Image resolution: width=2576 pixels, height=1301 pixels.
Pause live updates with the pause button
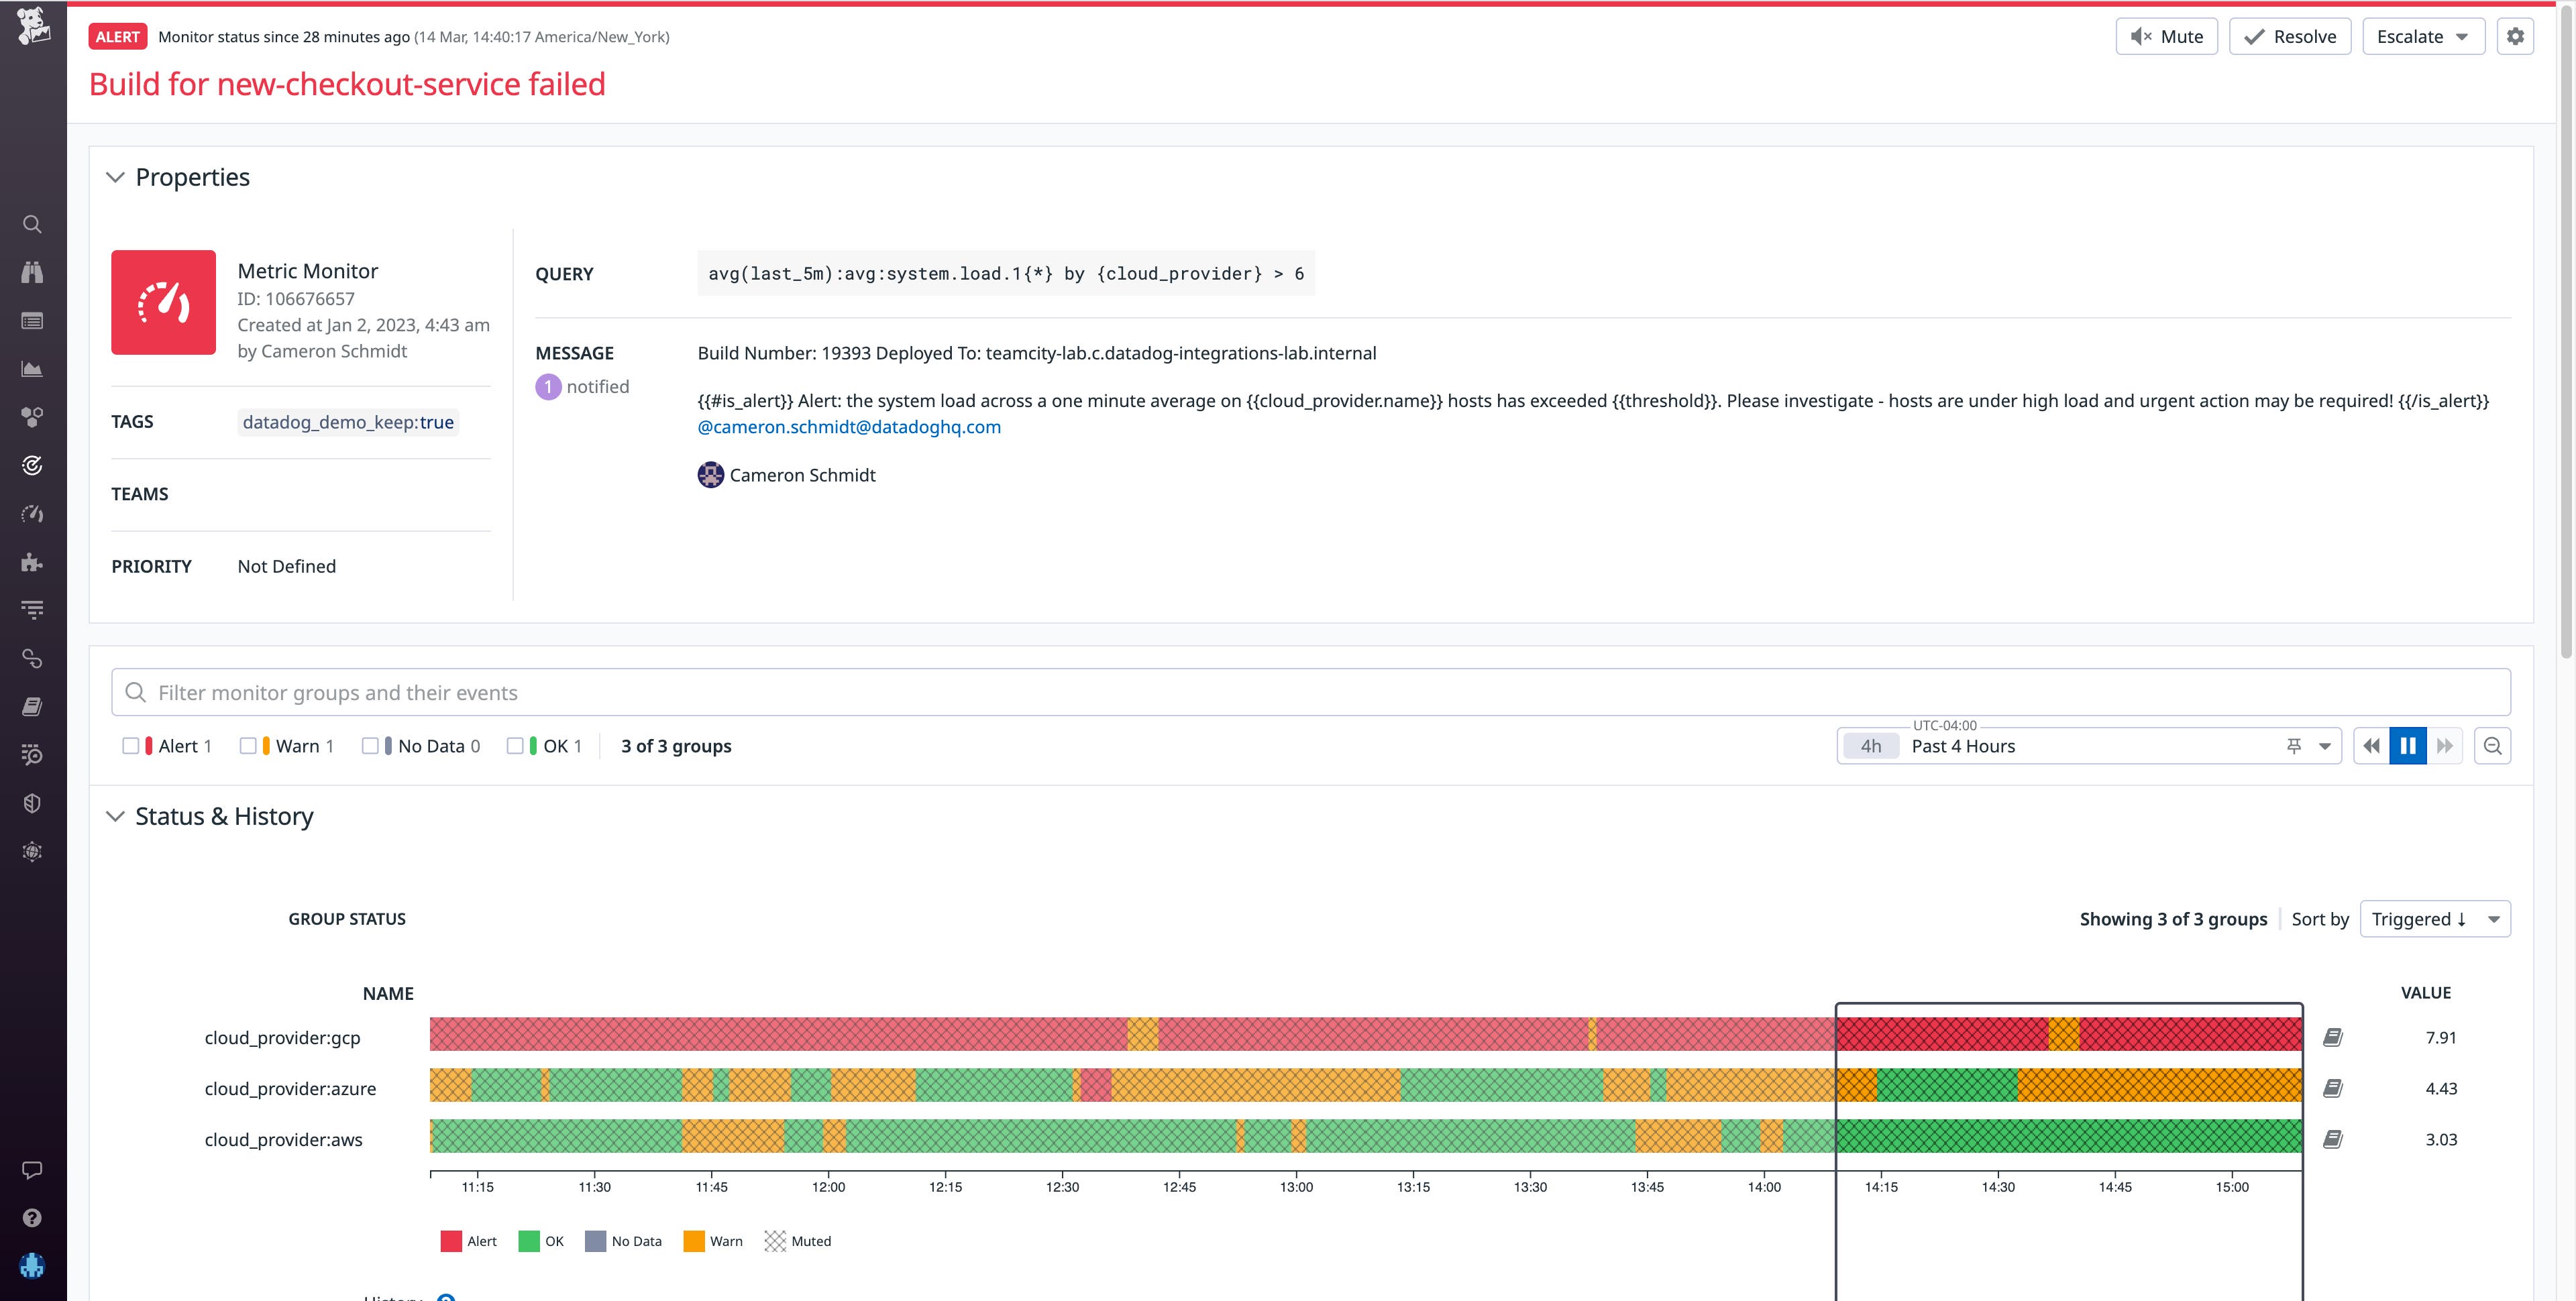2407,746
